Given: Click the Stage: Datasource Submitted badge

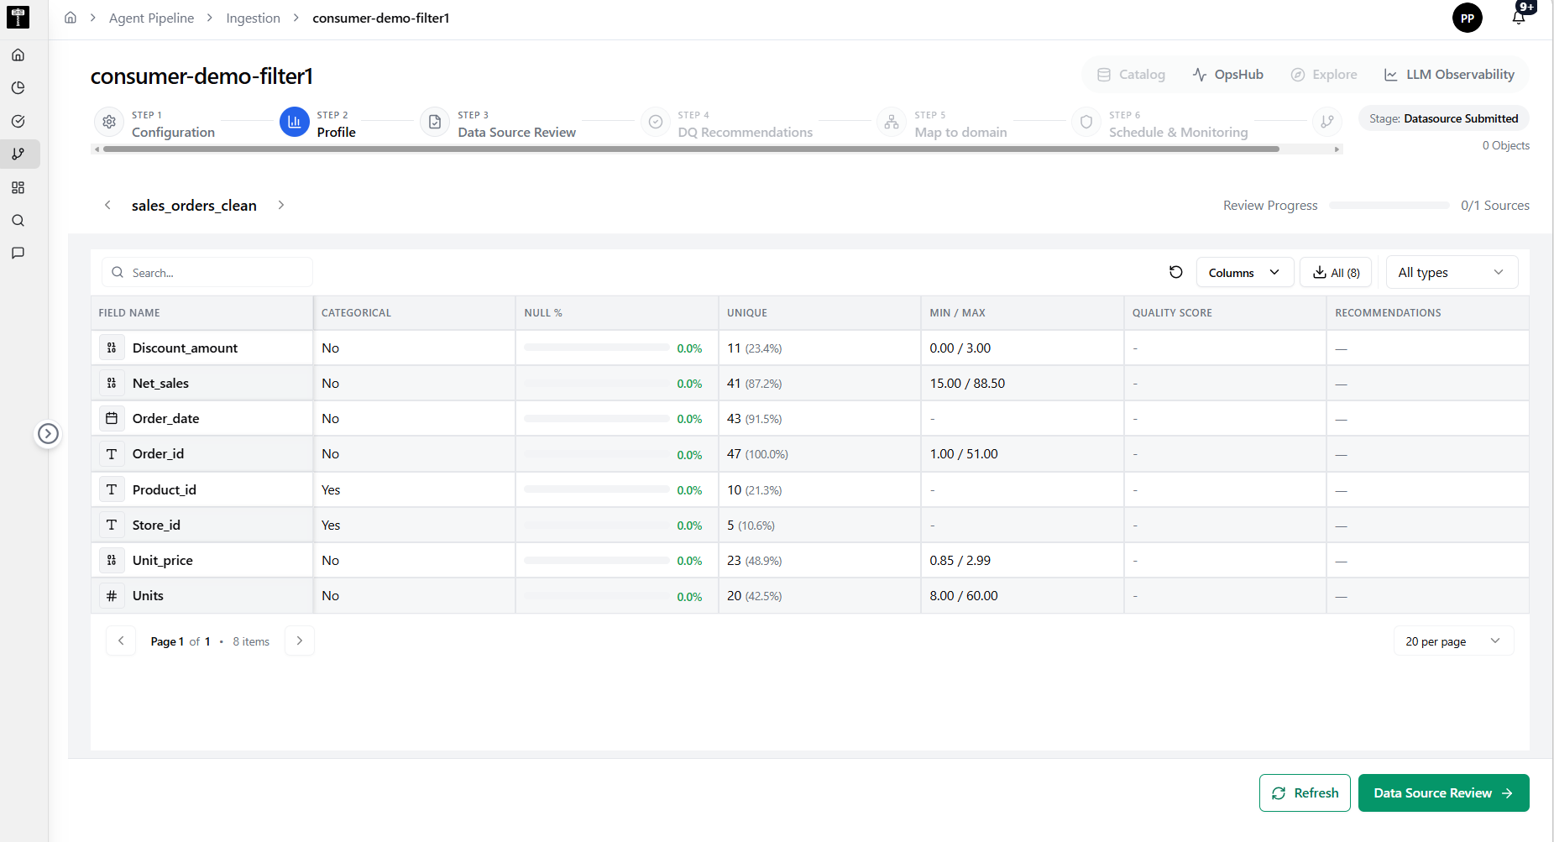Looking at the screenshot, I should point(1443,118).
